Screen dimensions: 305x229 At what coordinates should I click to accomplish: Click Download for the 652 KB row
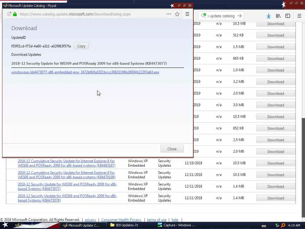pyautogui.click(x=276, y=128)
